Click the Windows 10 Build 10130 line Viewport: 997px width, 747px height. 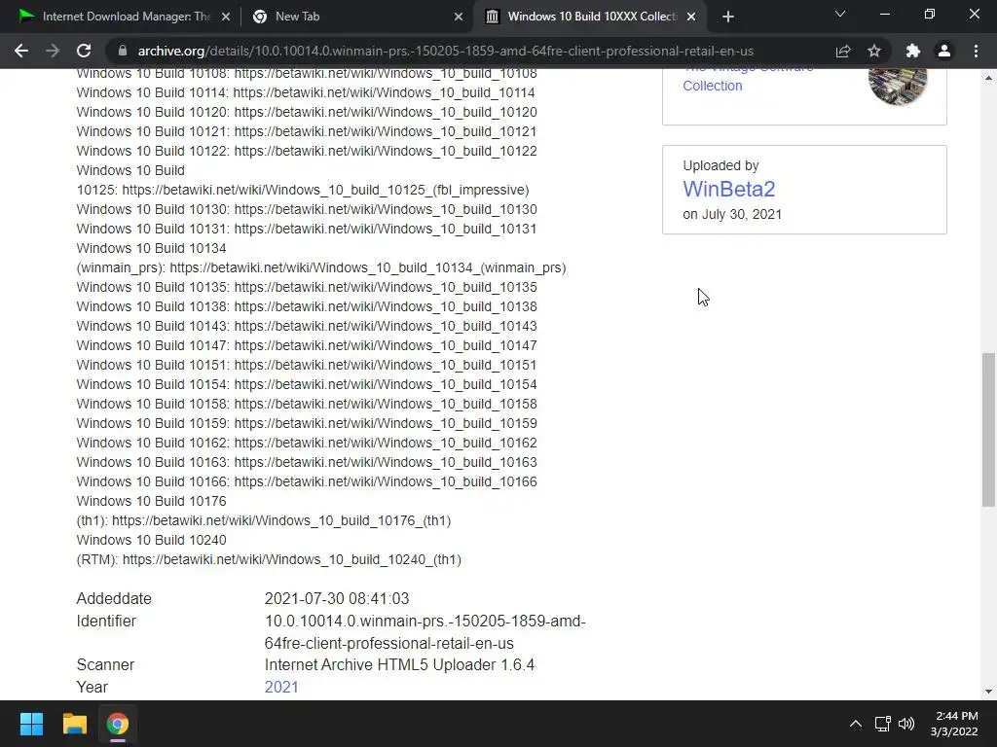[x=307, y=210]
